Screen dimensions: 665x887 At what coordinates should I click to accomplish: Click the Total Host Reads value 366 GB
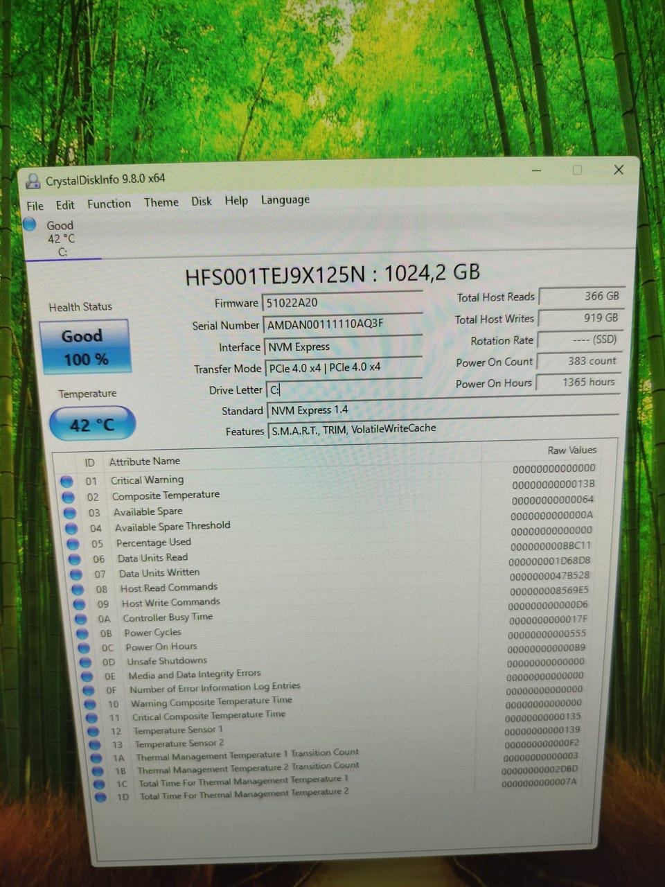pyautogui.click(x=581, y=296)
